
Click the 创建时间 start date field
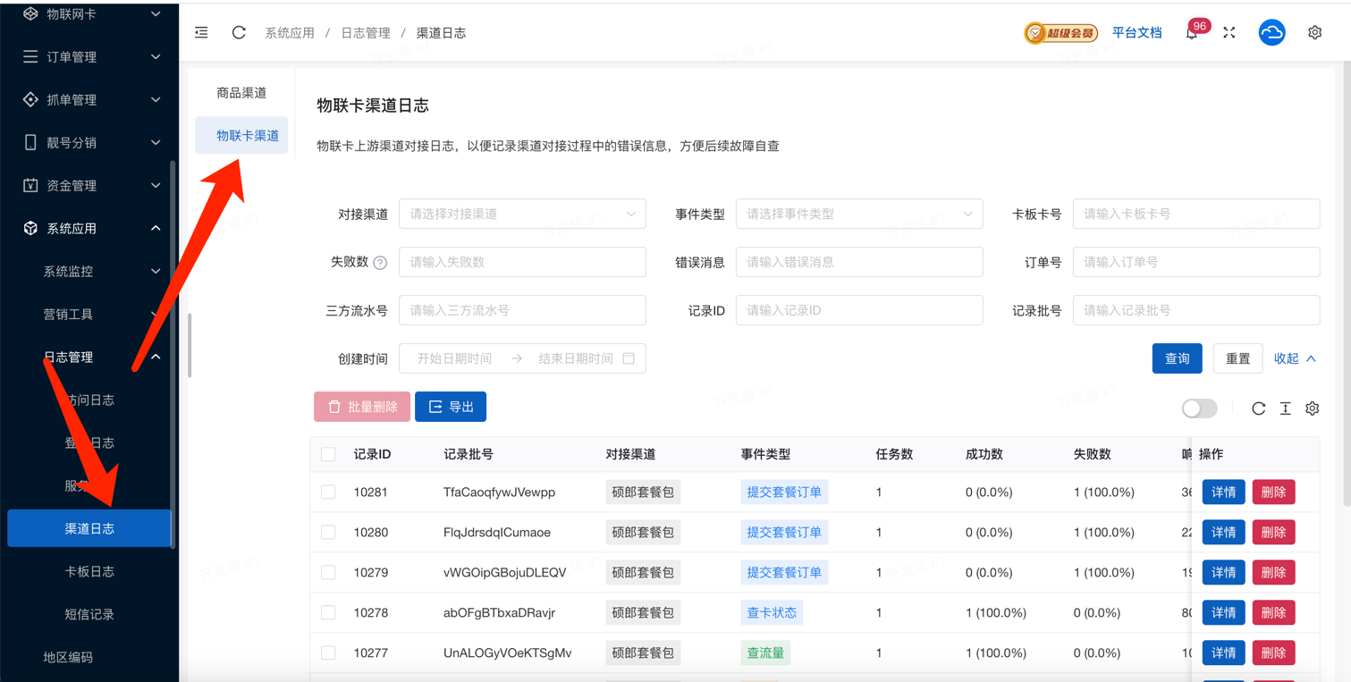pos(455,358)
